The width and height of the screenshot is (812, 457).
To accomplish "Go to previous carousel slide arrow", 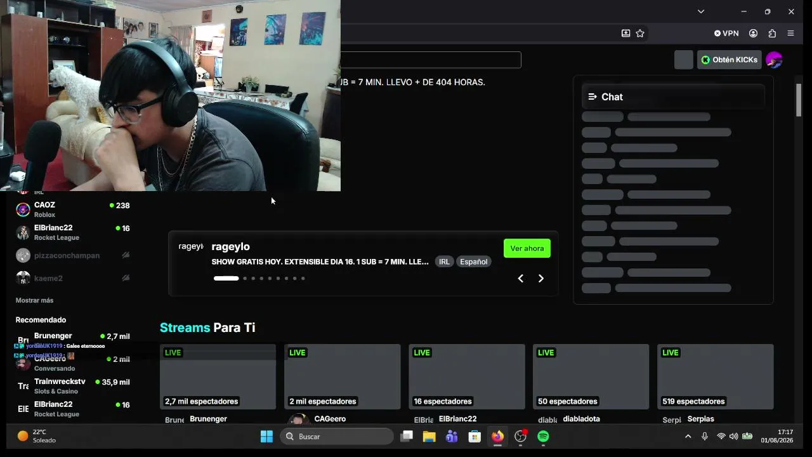I will 521,278.
